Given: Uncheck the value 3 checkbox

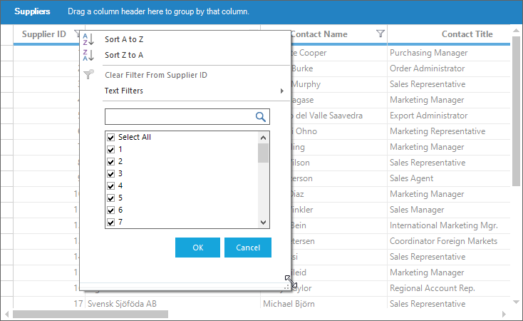Looking at the screenshot, I should click(x=110, y=173).
